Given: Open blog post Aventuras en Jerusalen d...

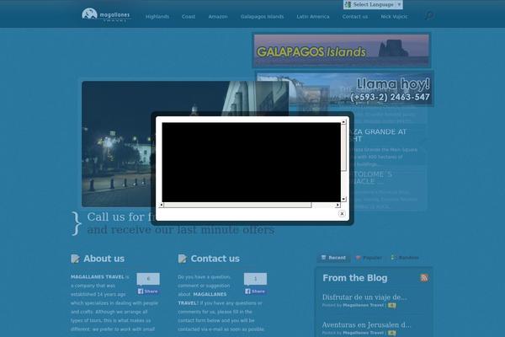Looking at the screenshot, I should click(366, 324).
